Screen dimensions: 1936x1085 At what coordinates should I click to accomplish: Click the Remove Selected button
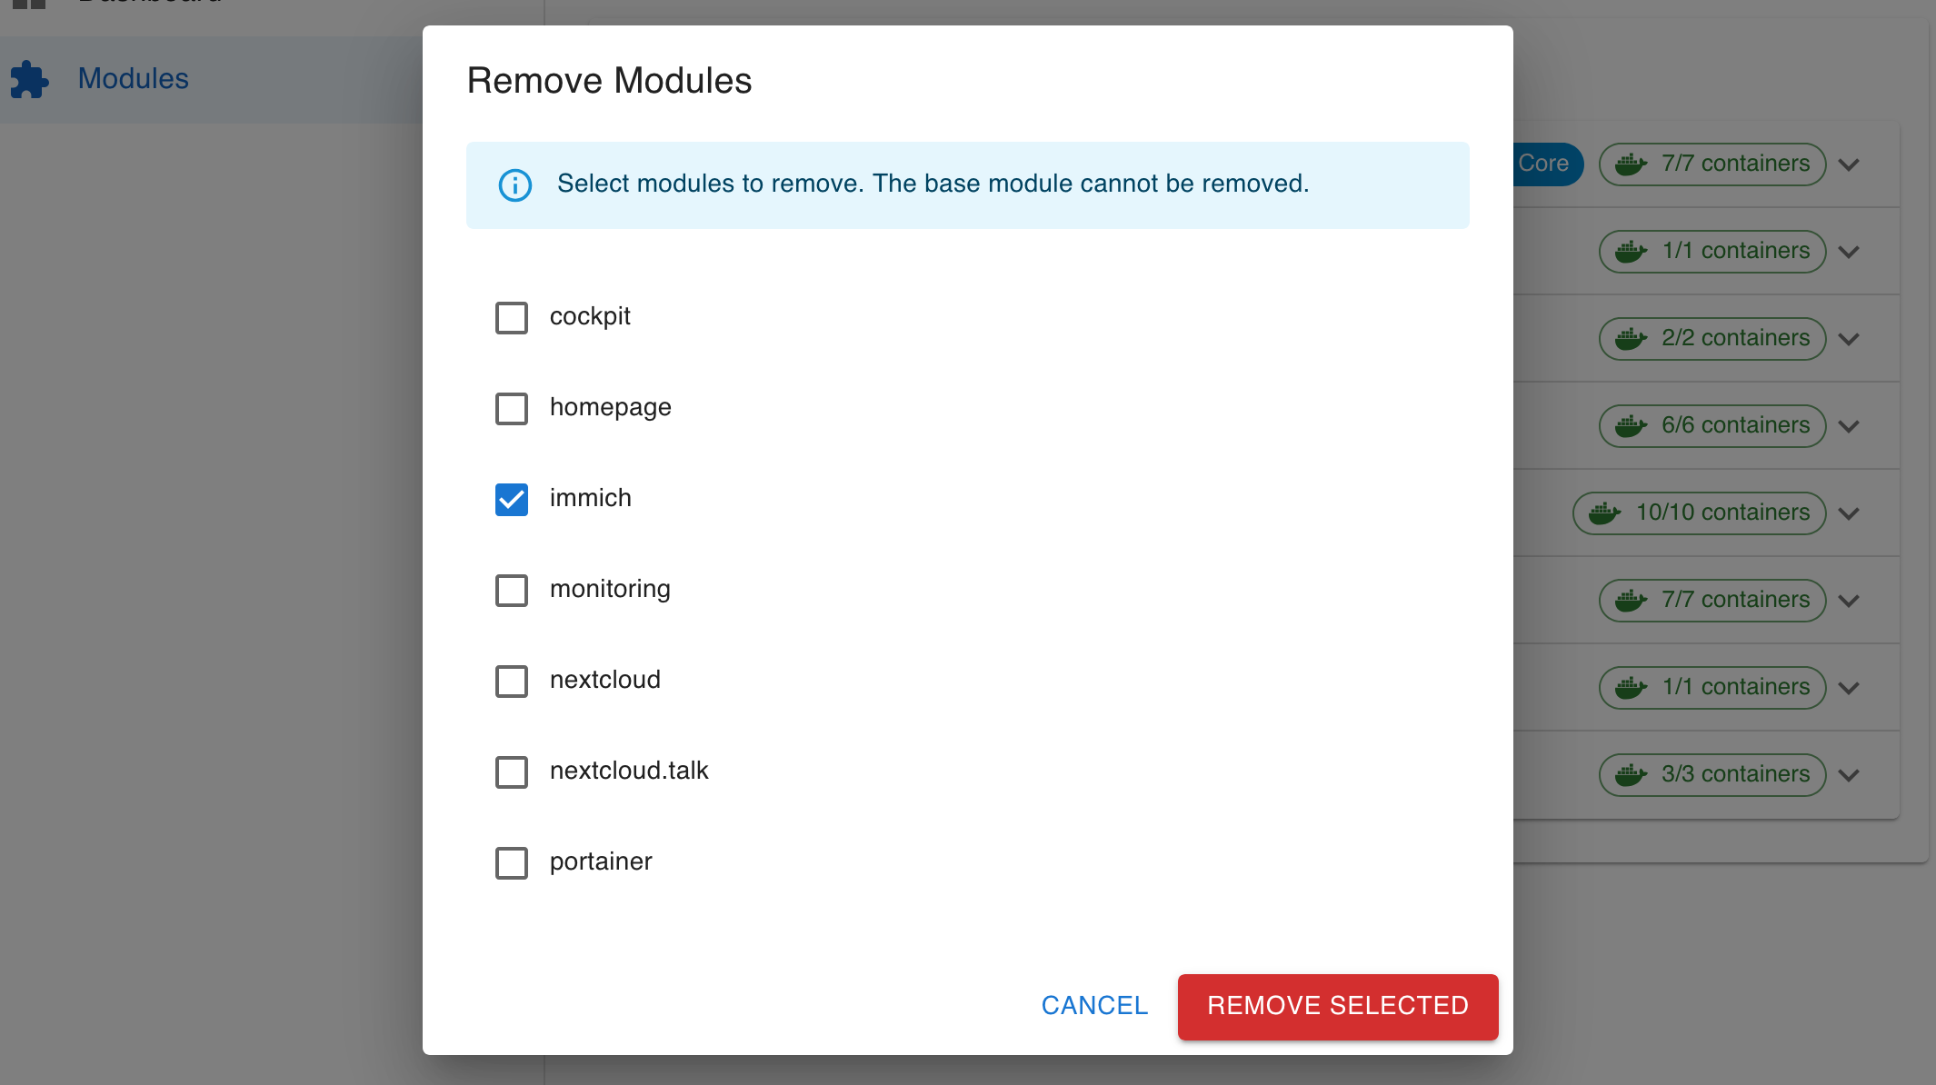[x=1338, y=1006]
